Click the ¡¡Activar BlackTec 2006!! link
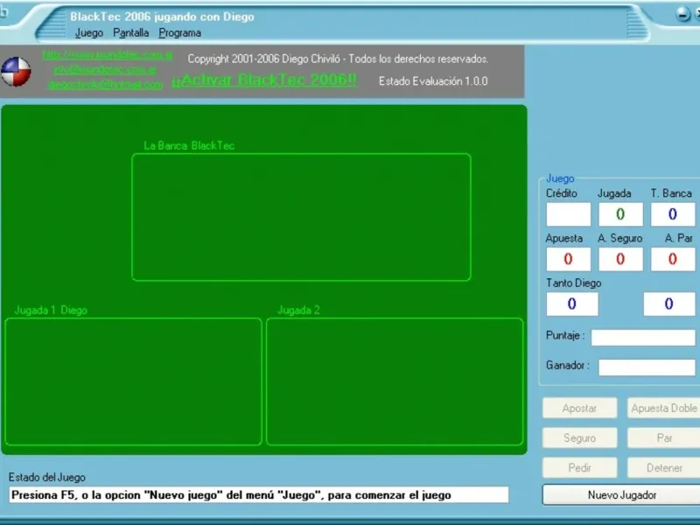Screen dimensions: 700x525 (x=264, y=80)
